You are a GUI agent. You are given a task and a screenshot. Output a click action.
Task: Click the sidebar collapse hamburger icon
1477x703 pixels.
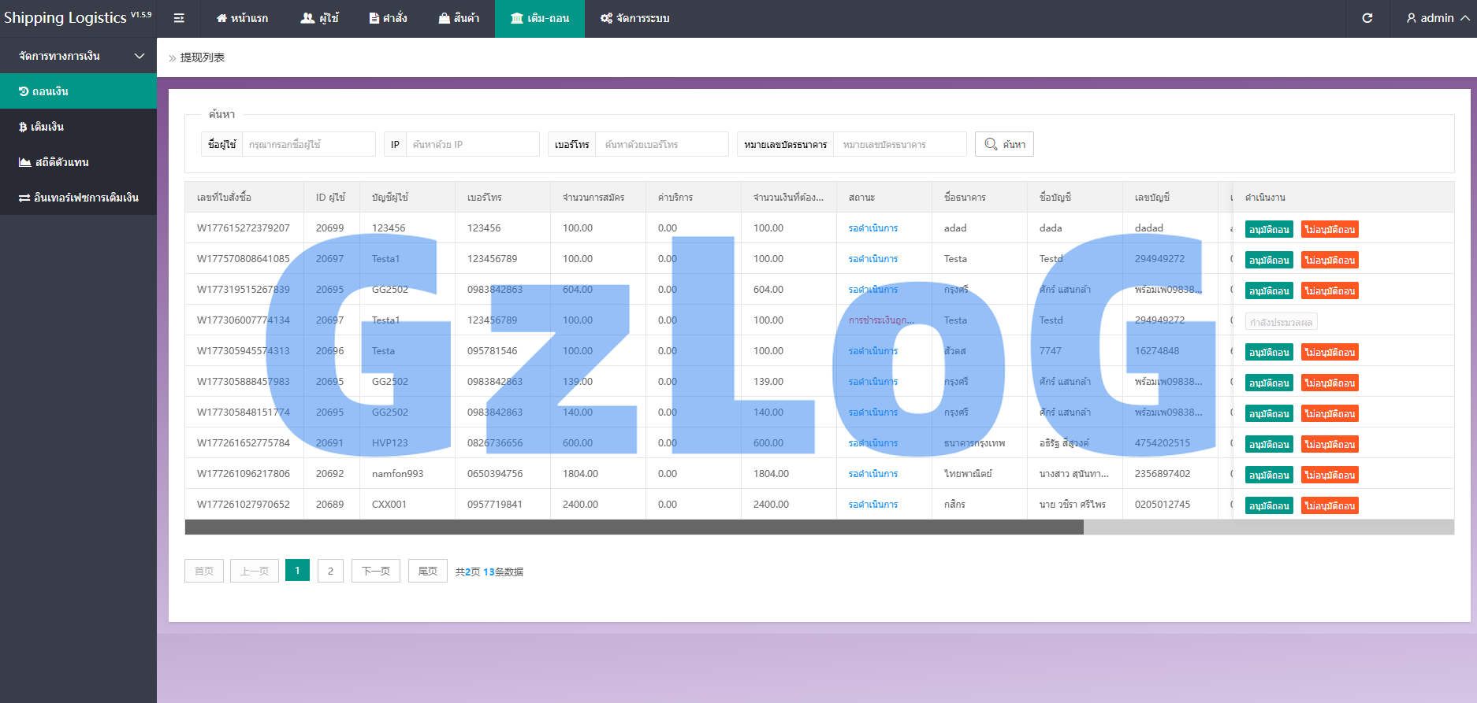179,18
